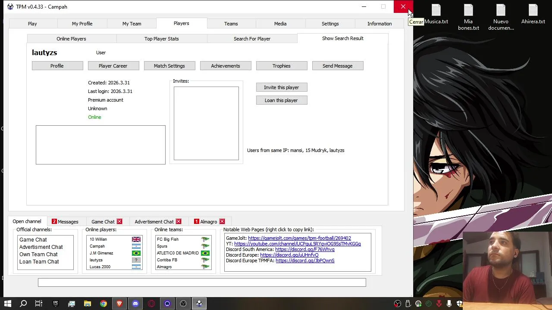This screenshot has width=552, height=310.
Task: Switch to Discord in the taskbar
Action: point(135,304)
